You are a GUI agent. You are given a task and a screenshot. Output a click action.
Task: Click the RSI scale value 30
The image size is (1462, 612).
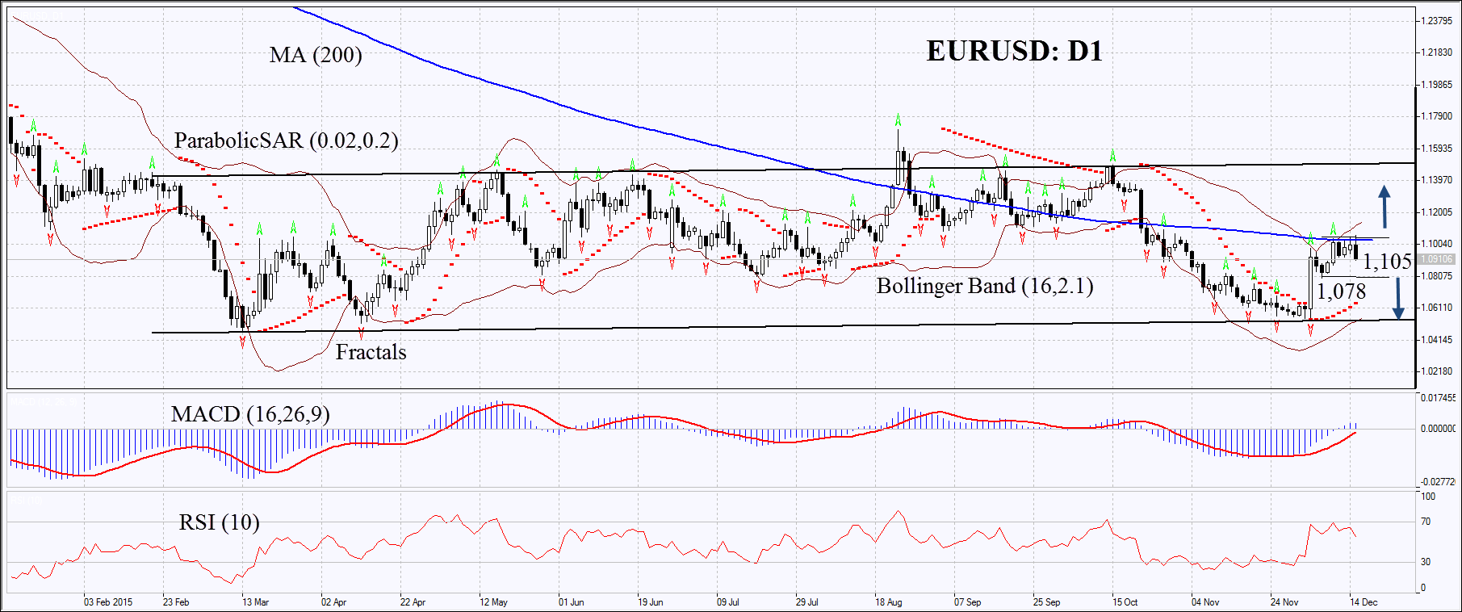1426,562
